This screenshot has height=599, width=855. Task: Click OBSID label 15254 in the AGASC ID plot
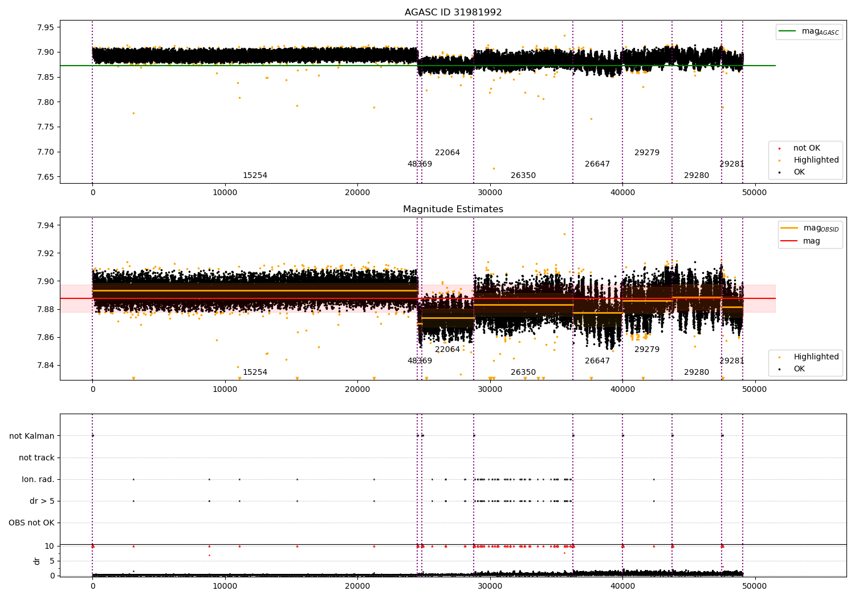click(x=255, y=176)
